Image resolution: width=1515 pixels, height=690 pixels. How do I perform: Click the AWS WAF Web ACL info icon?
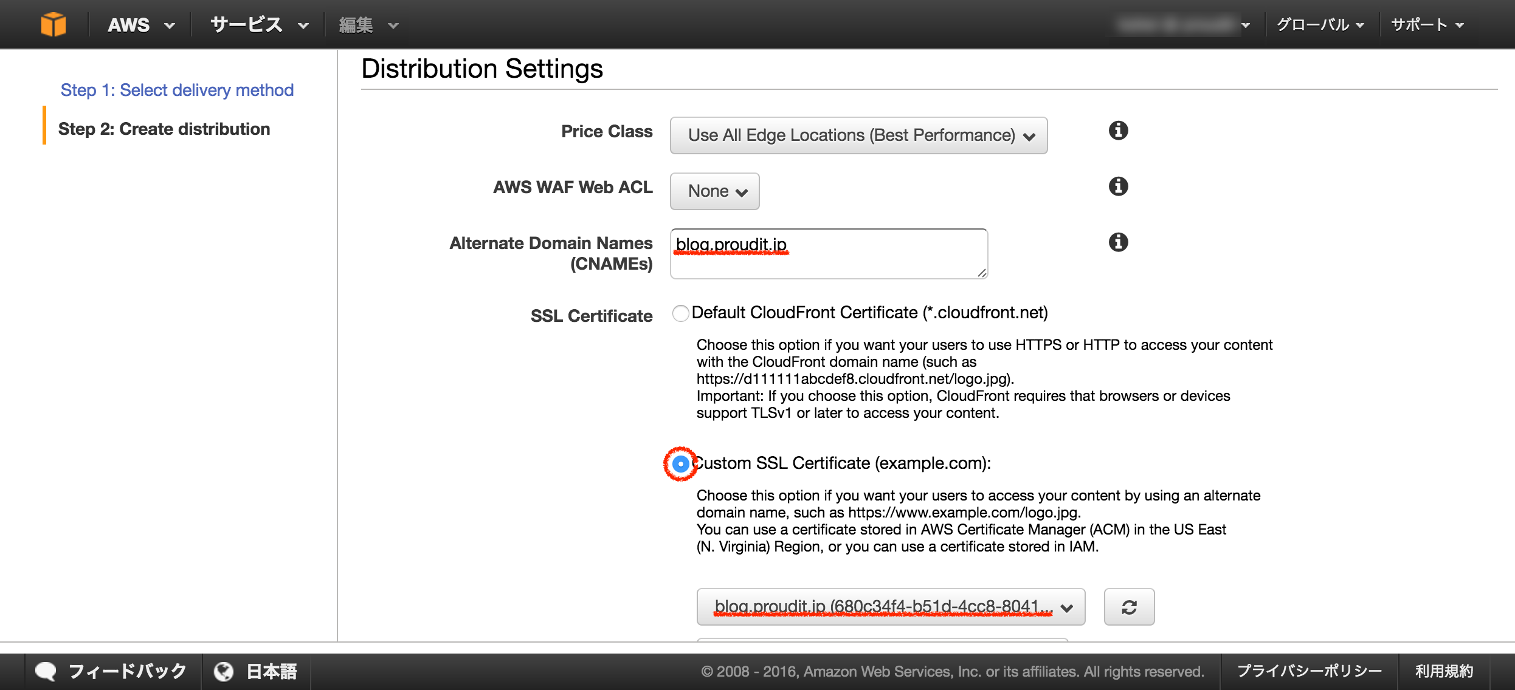(1118, 186)
